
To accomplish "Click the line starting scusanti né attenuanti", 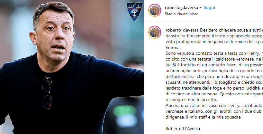I will coord(214,82).
